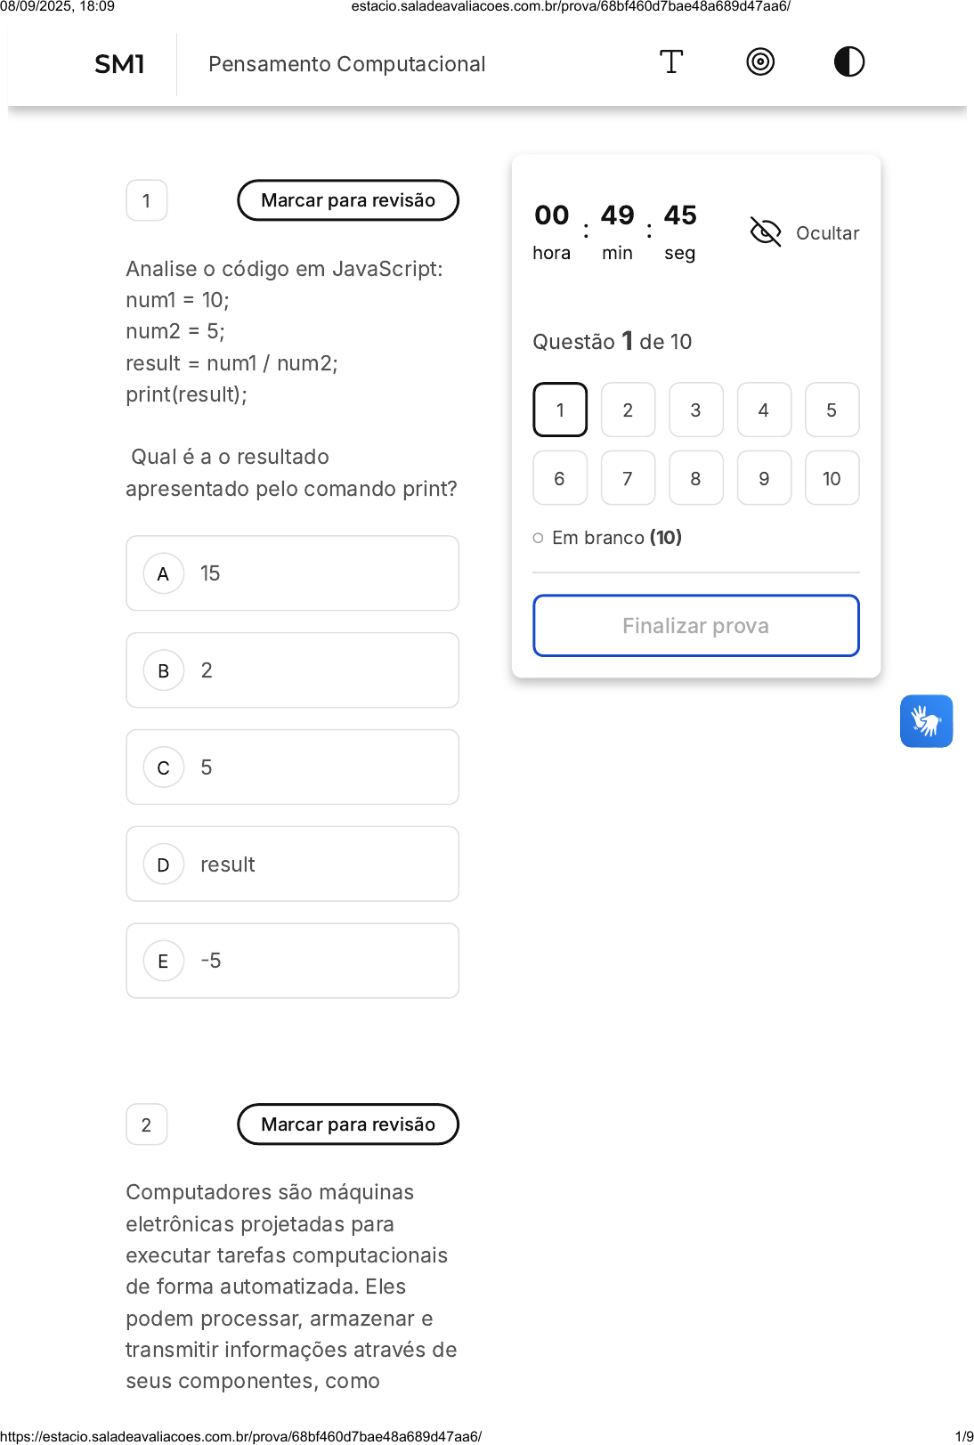The width and height of the screenshot is (974, 1445).
Task: Select answer E with value -5
Action: coord(292,961)
